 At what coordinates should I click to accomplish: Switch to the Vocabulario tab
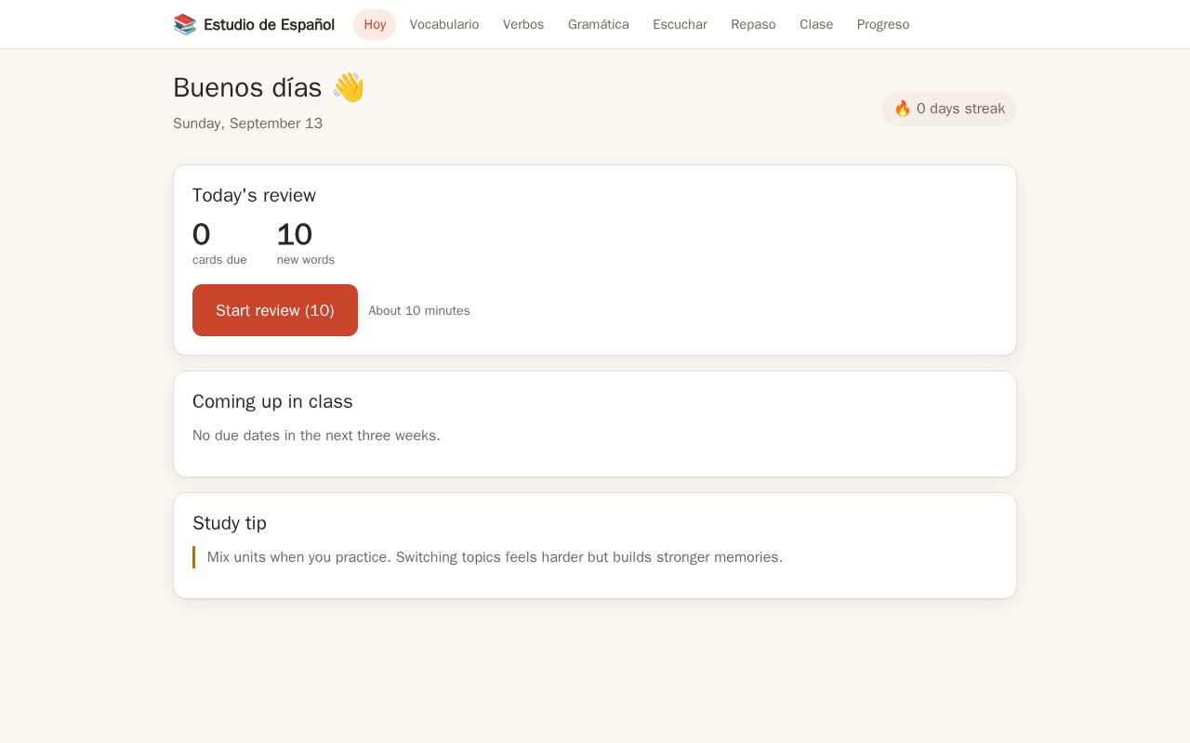point(444,24)
